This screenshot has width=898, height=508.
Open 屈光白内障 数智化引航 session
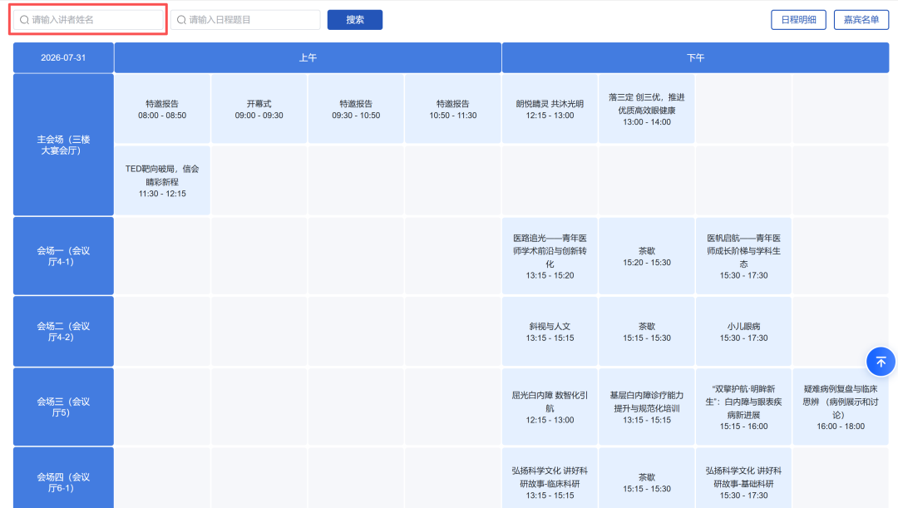[x=550, y=407]
